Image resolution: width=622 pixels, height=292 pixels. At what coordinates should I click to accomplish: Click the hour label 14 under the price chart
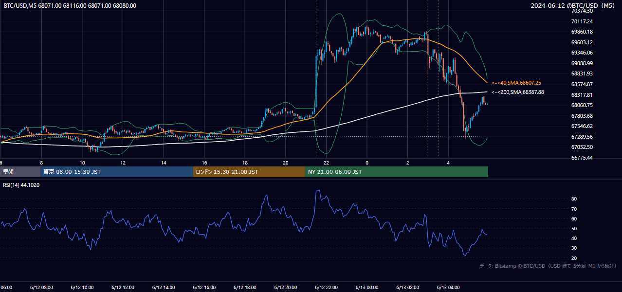click(164, 163)
